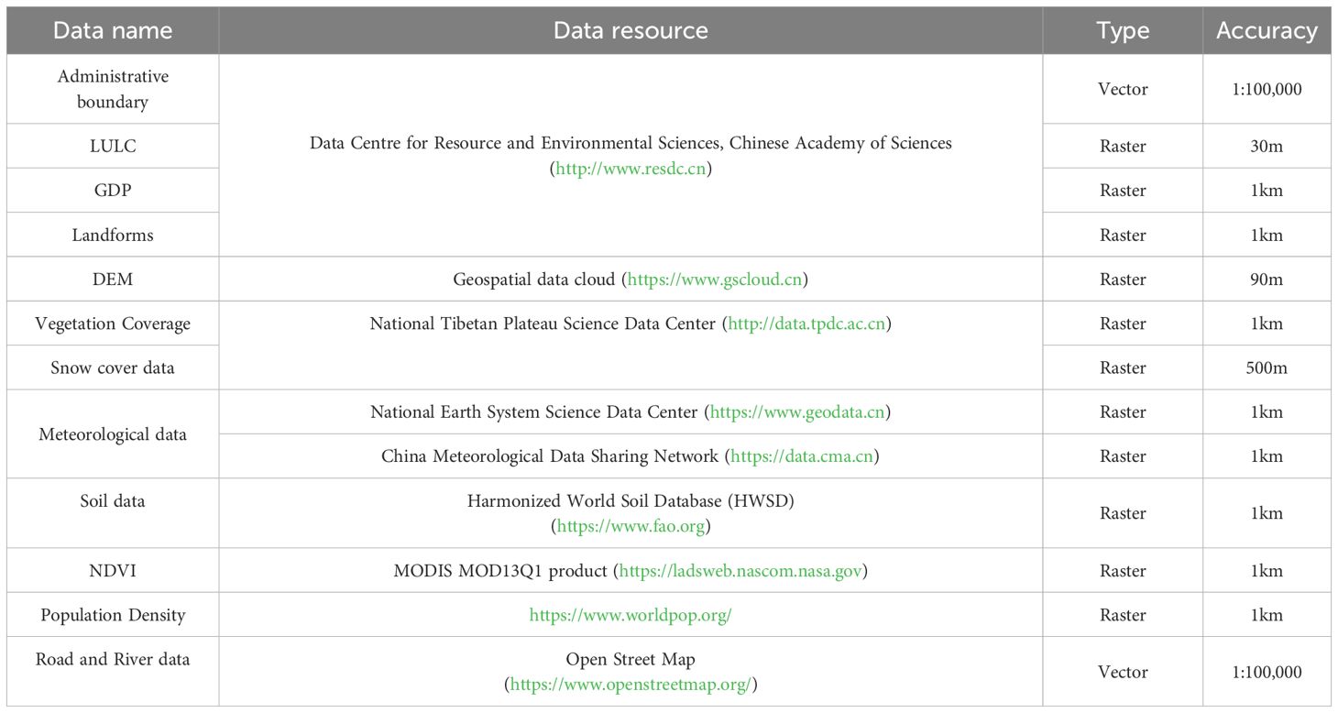This screenshot has width=1338, height=713.
Task: Visit the https://www.geodata.cn link
Action: tap(797, 412)
